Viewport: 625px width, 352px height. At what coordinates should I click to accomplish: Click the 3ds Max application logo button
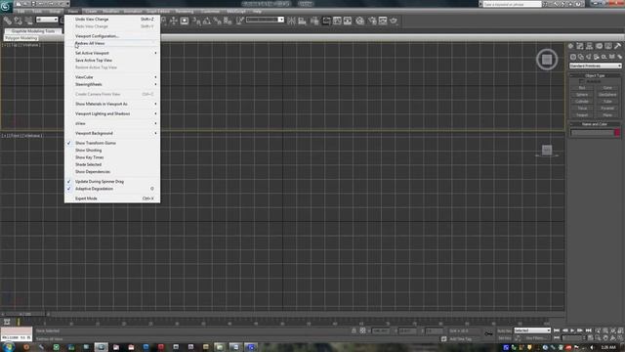[6, 6]
